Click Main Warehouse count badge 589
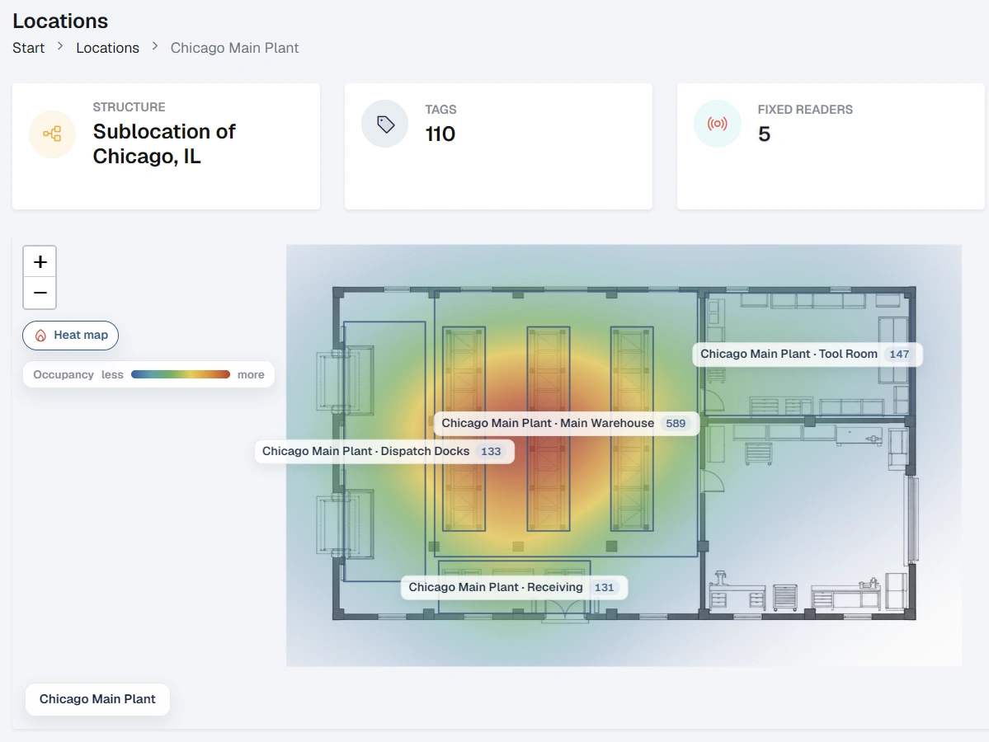This screenshot has height=742, width=989. (x=676, y=424)
